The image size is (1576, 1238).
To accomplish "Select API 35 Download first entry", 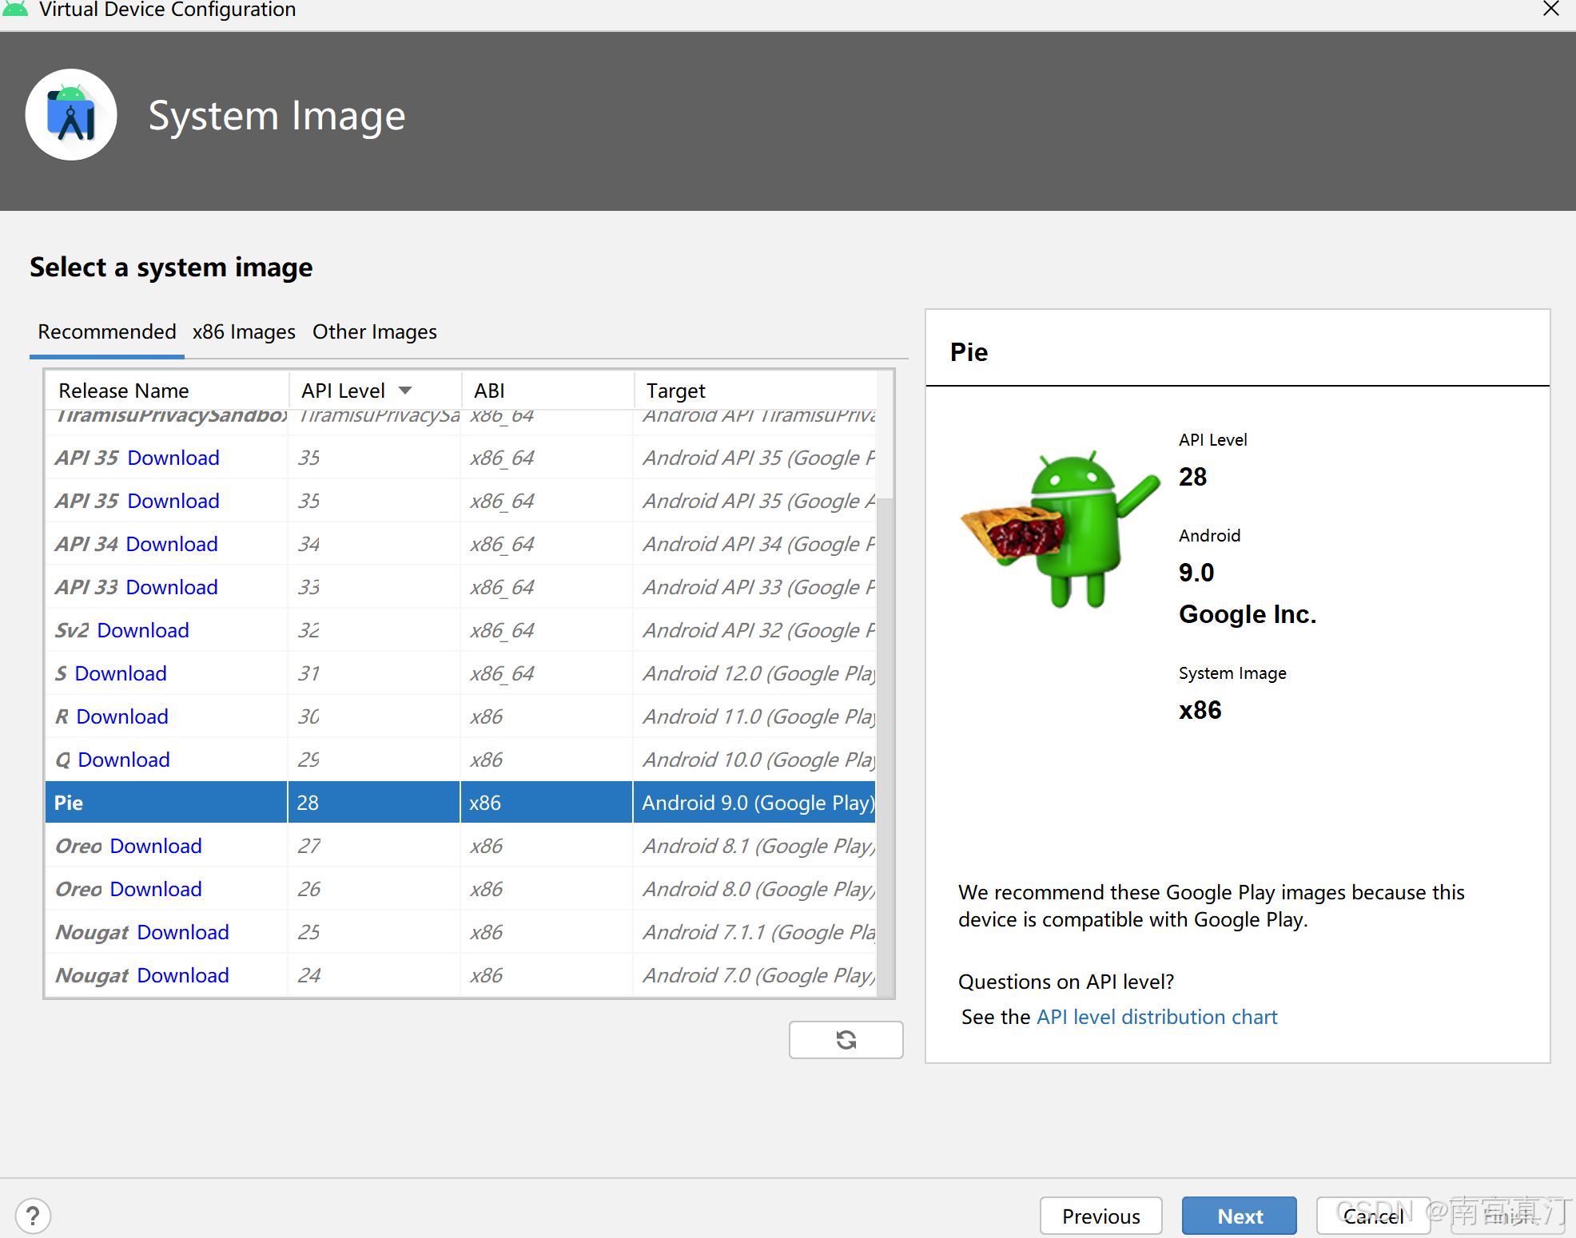I will [138, 458].
